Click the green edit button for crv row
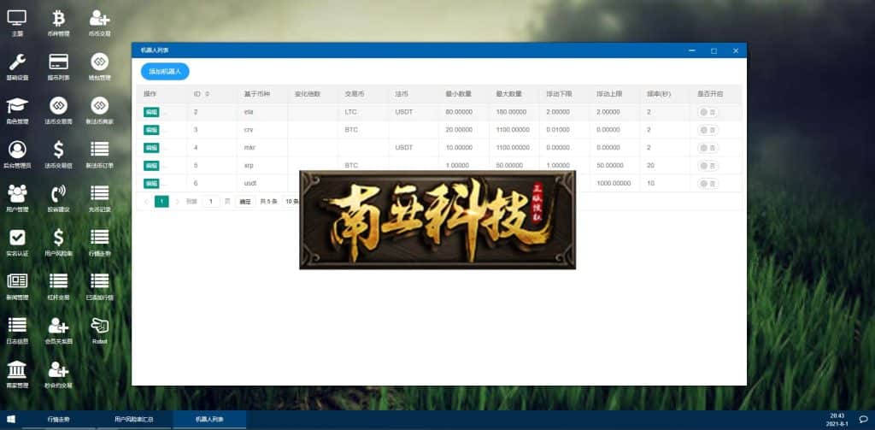 pos(151,130)
